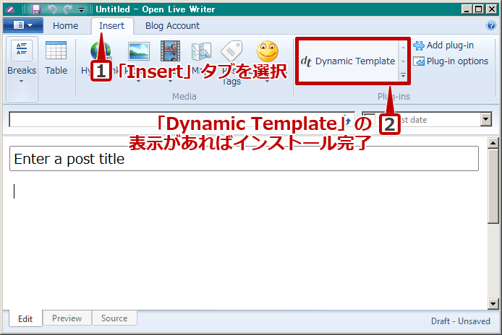Open the Blog Account ribbon tab
The height and width of the screenshot is (335, 502).
tap(172, 25)
